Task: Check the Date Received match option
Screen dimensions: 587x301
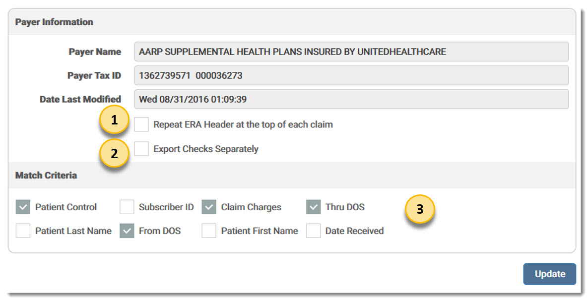Action: click(313, 231)
